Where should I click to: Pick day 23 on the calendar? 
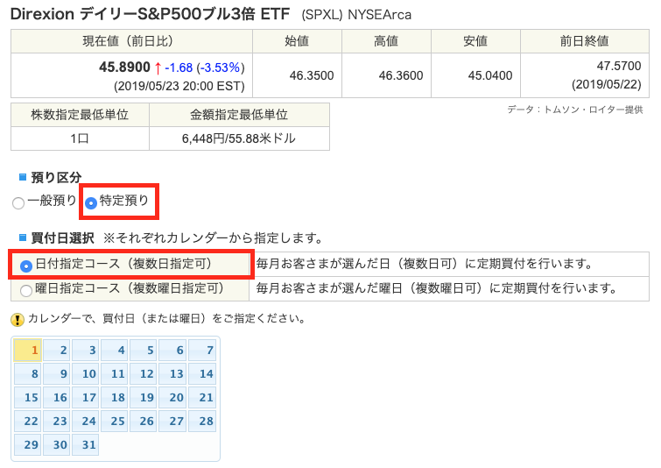click(57, 422)
